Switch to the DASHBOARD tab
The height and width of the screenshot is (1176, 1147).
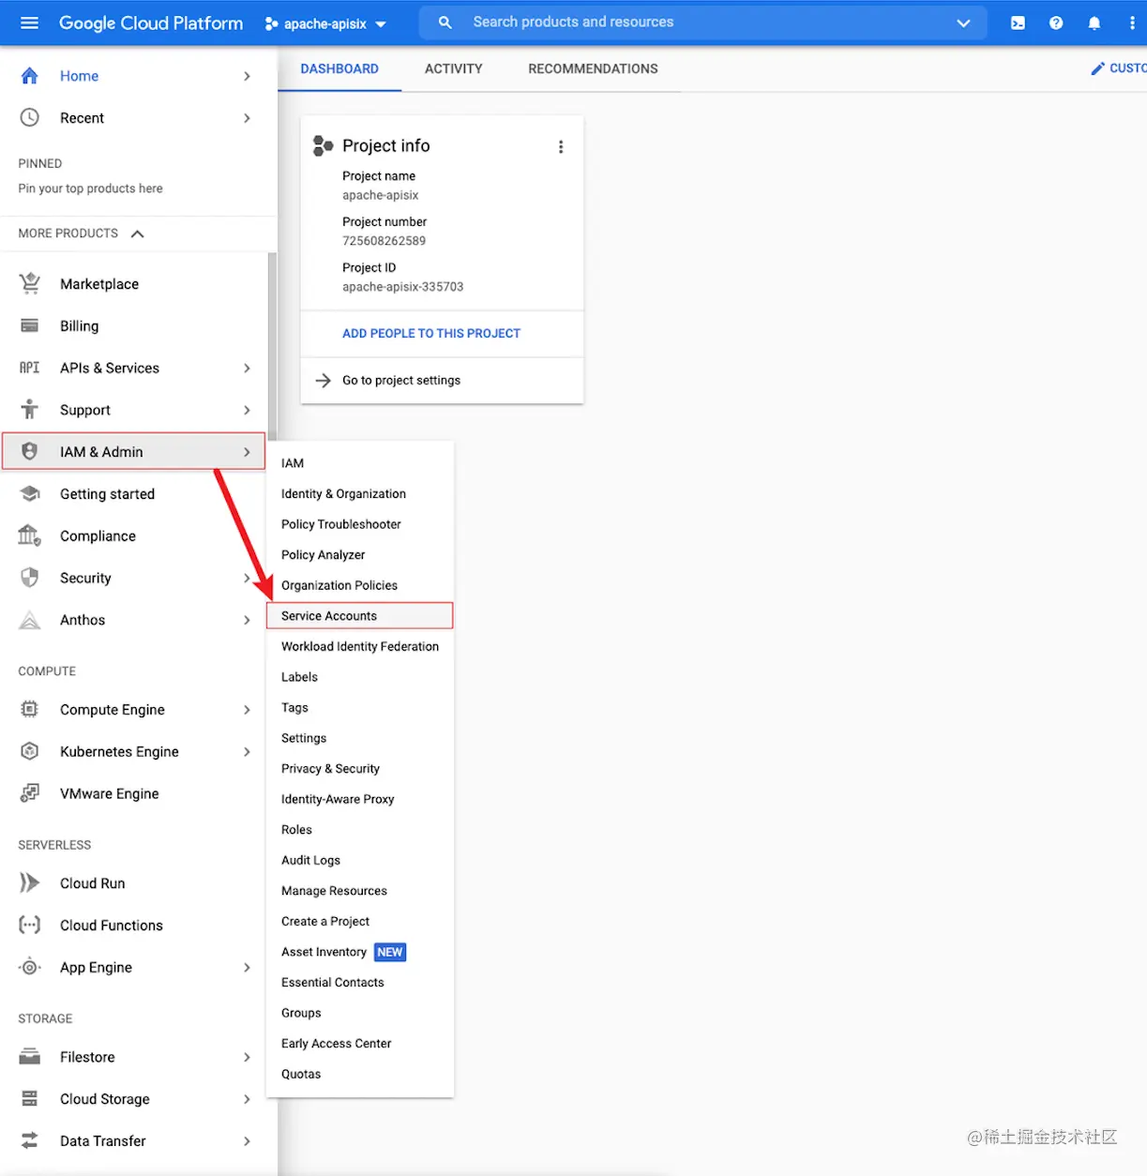[x=340, y=68]
